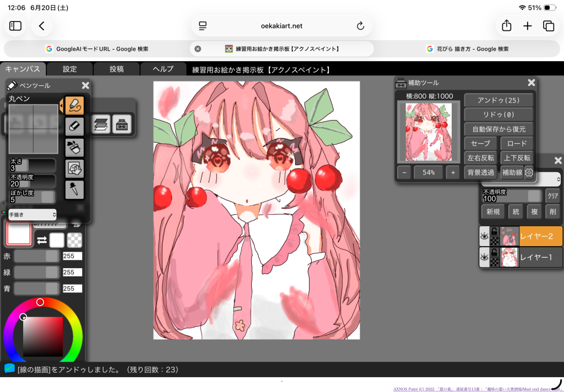Viewport: 564px width, 392px height.
Task: Zoom in with the plus button
Action: click(x=453, y=172)
